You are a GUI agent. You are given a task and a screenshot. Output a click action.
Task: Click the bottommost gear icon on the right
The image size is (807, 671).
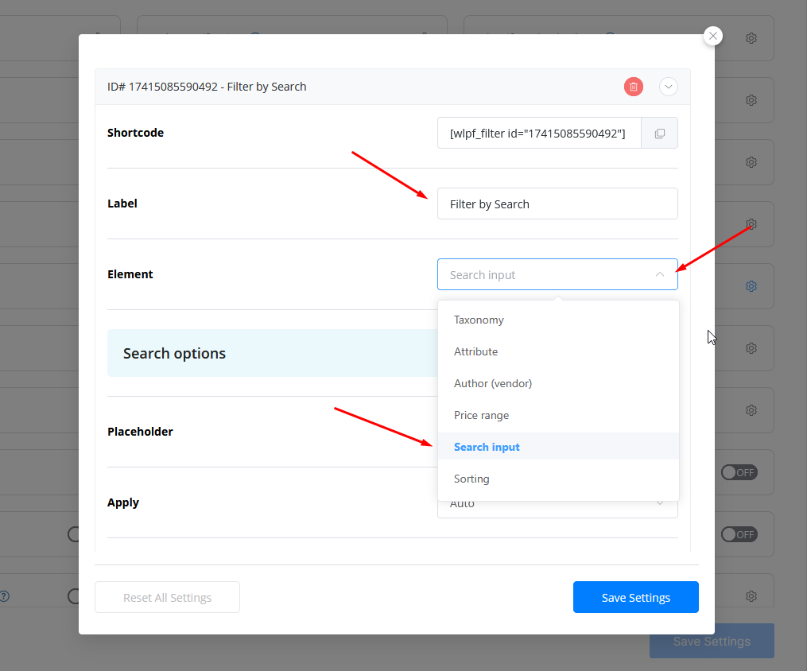(x=751, y=595)
